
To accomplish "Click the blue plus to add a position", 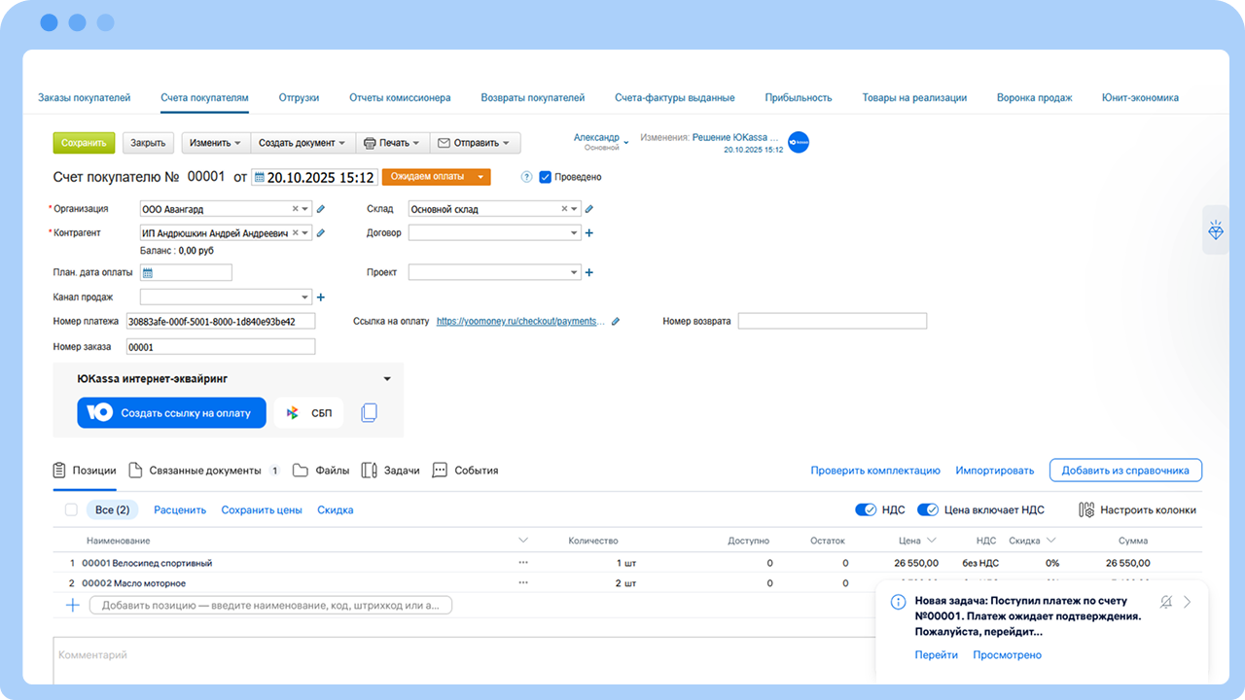I will [73, 605].
